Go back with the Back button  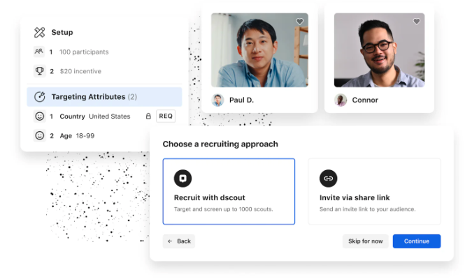179,241
